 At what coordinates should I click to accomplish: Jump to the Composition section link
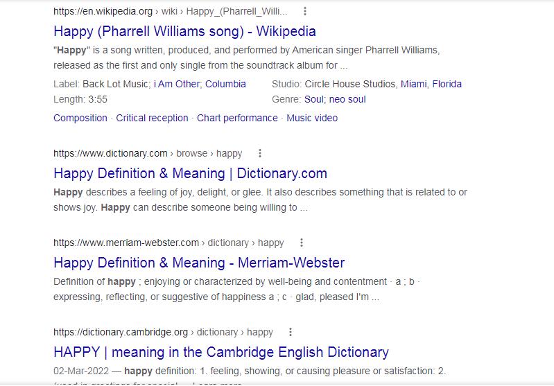80,118
